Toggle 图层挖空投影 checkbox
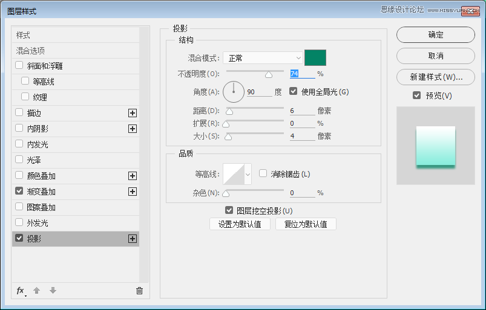Viewport: 486px width, 310px height. 229,210
